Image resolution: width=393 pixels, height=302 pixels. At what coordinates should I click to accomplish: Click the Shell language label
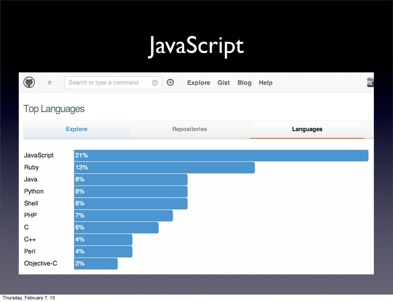[x=31, y=204]
